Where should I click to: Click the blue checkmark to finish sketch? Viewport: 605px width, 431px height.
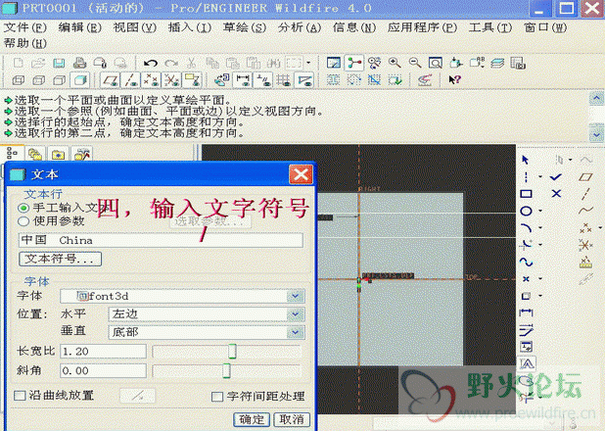556,177
